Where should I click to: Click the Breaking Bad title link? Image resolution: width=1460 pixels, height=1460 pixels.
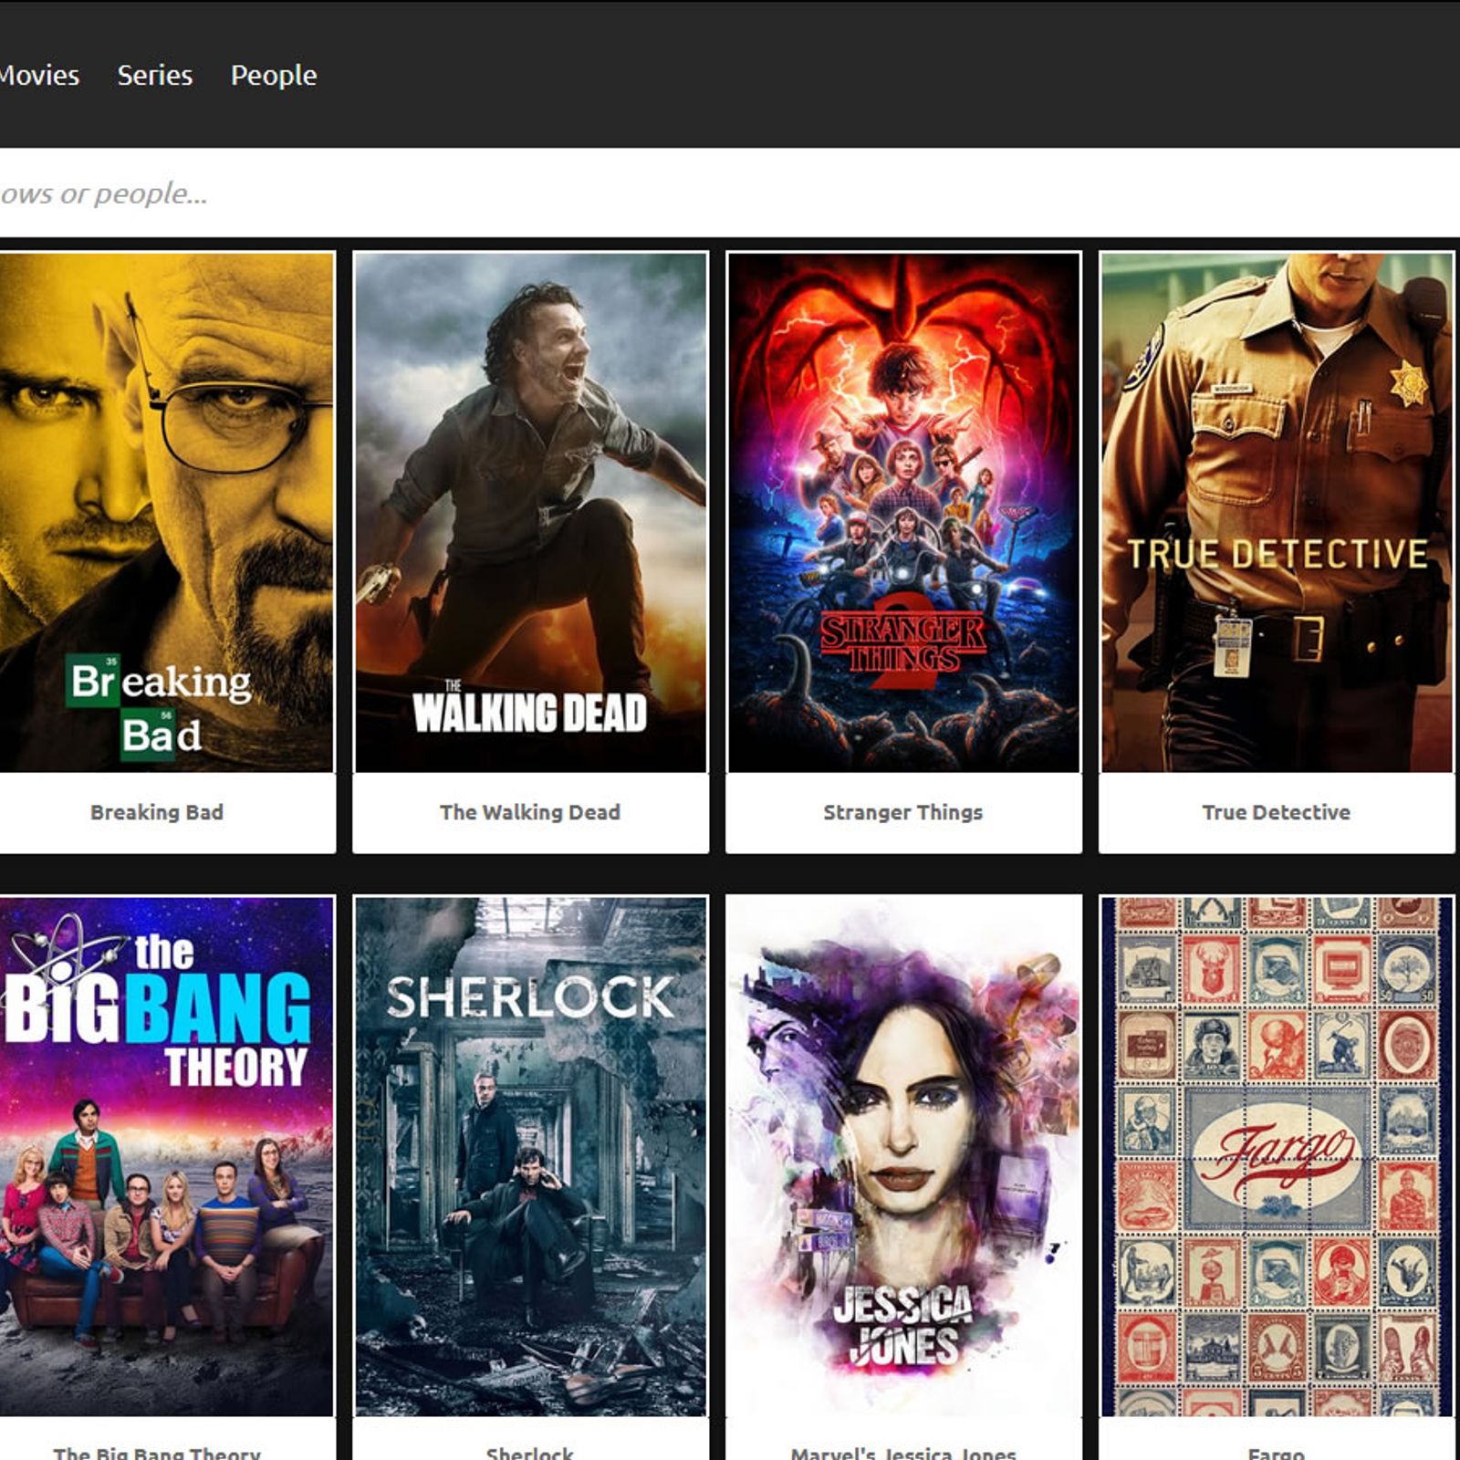tap(157, 812)
